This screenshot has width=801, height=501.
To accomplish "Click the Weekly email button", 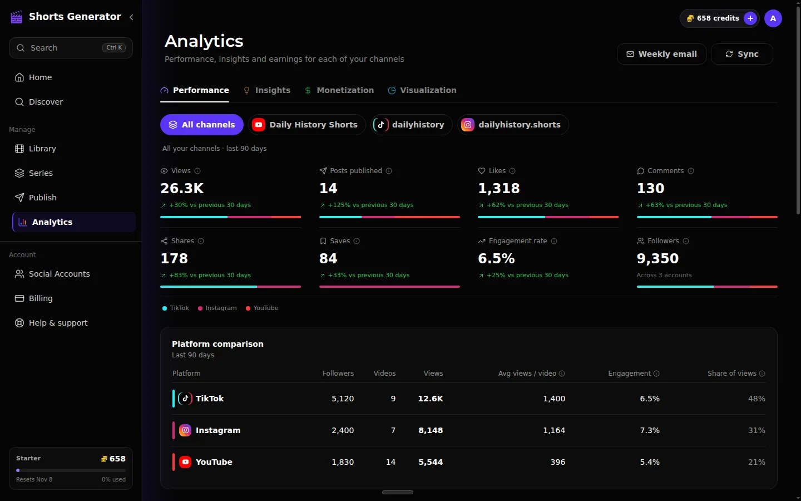I will pyautogui.click(x=661, y=54).
